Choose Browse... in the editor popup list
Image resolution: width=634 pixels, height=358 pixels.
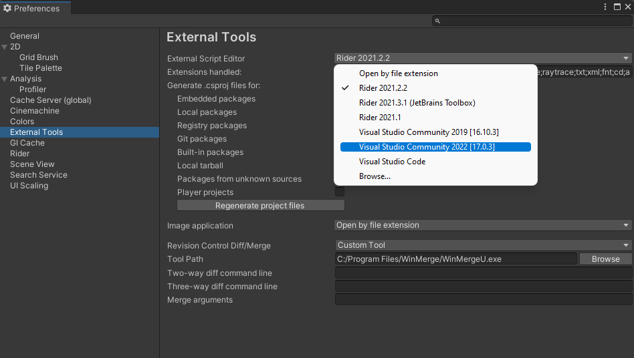click(x=375, y=176)
